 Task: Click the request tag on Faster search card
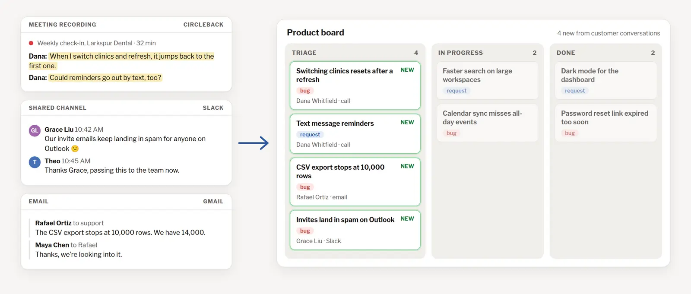point(456,91)
